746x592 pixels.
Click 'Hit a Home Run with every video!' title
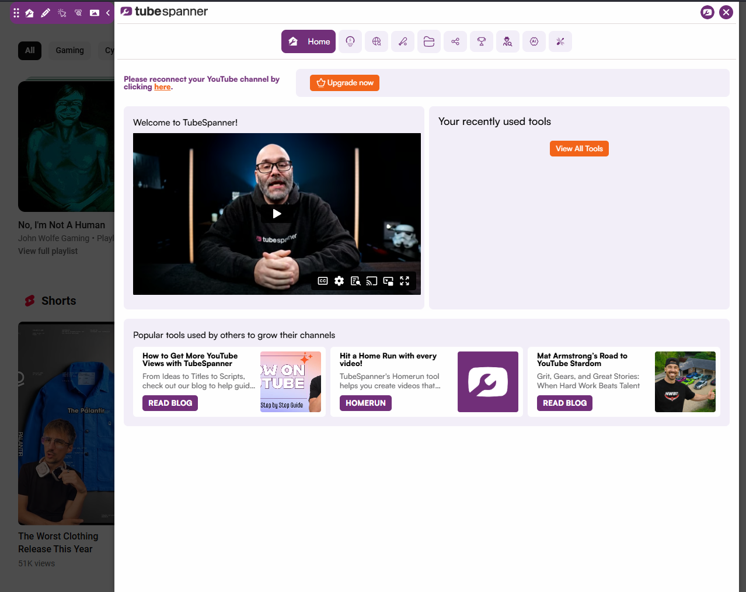tap(388, 360)
